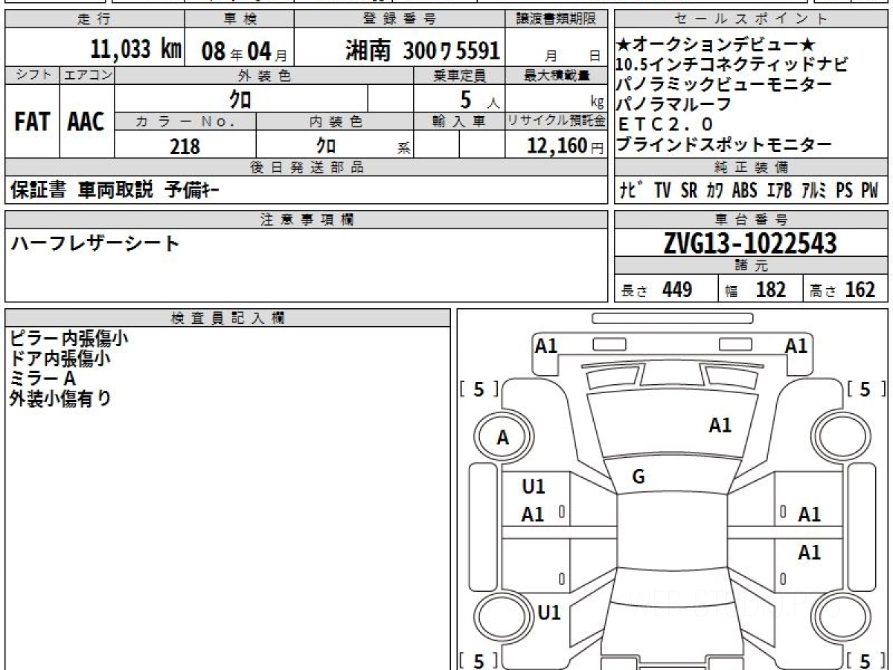893x670 pixels.
Task: Click the リサイクル預託金 header
Action: point(557,122)
